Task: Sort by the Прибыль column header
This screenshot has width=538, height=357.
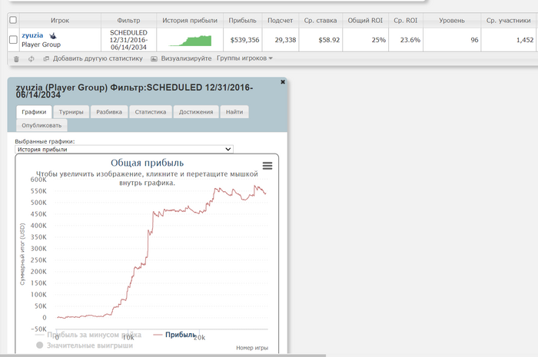Action: (243, 21)
